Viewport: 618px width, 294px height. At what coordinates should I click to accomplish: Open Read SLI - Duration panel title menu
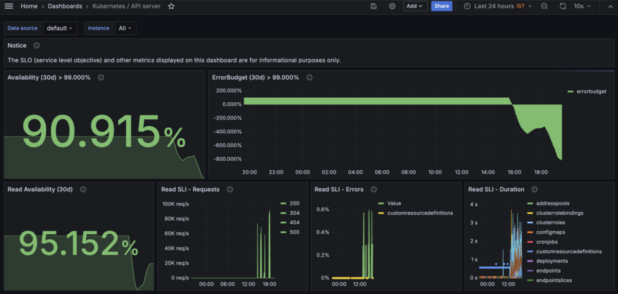[x=496, y=189]
